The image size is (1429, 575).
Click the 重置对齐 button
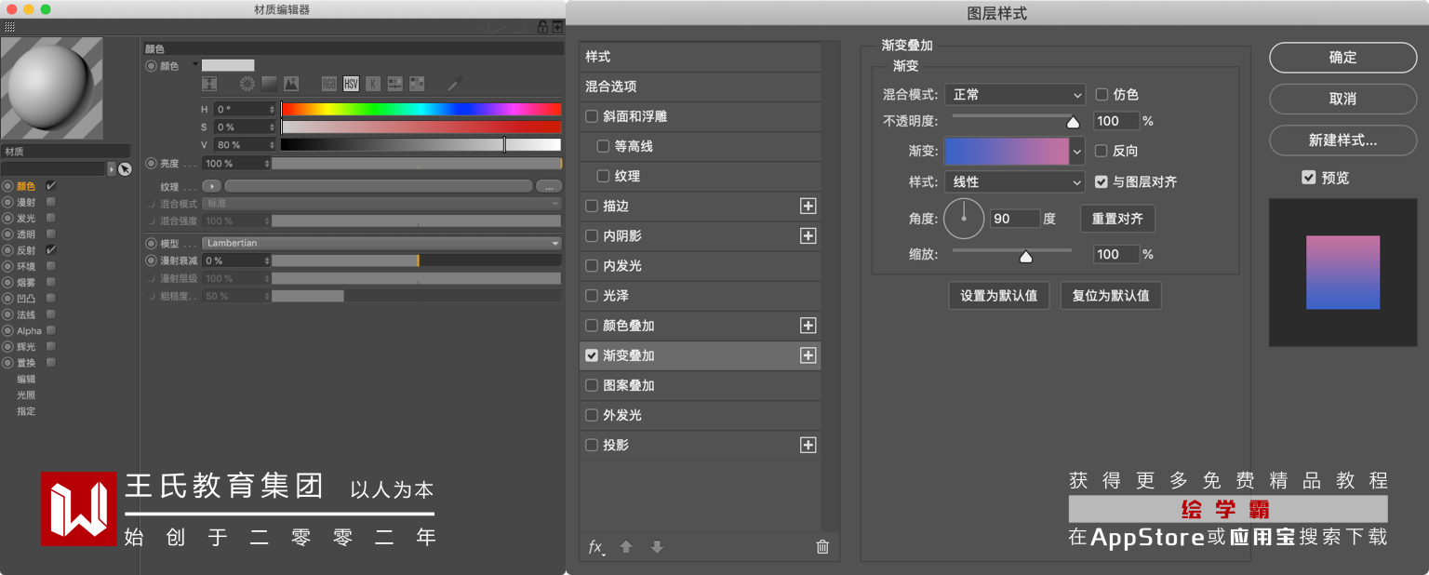pos(1117,220)
